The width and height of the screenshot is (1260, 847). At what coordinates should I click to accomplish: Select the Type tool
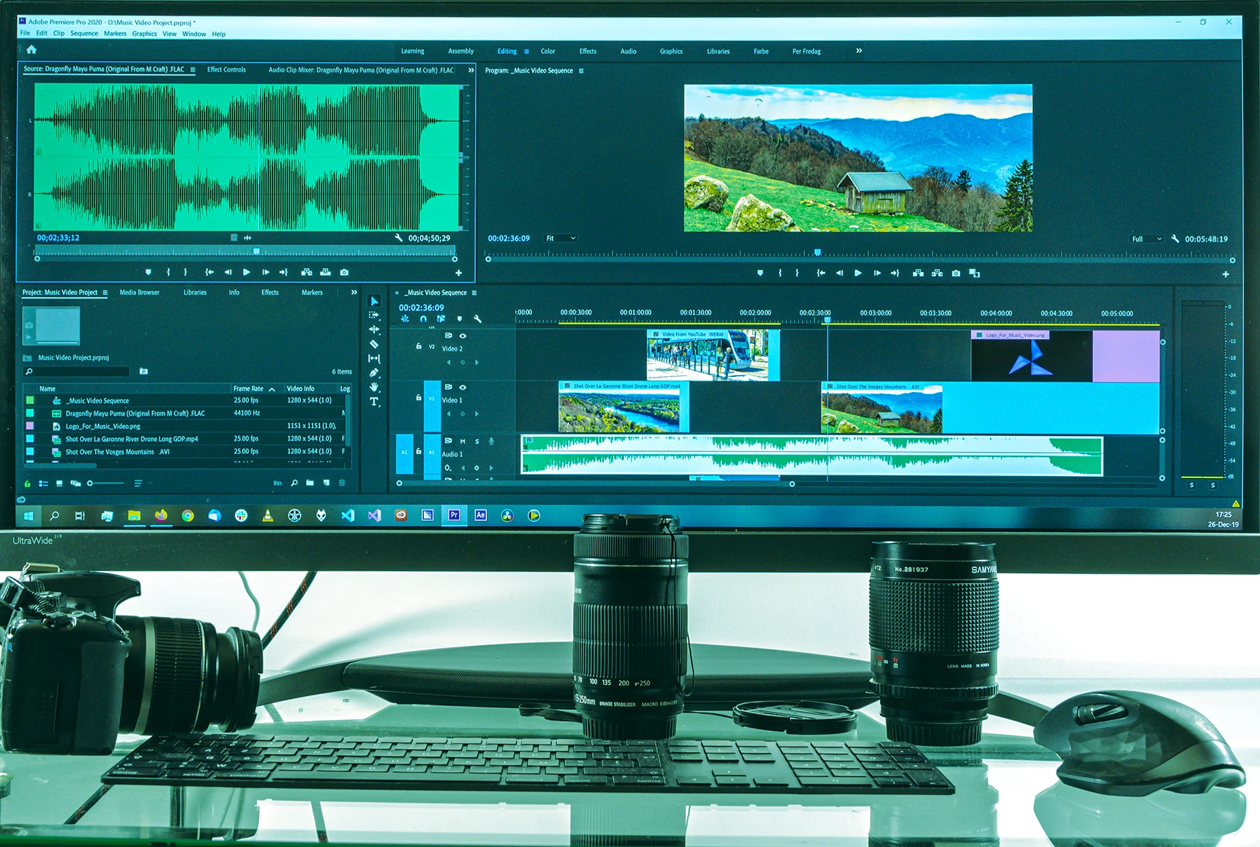tap(374, 402)
